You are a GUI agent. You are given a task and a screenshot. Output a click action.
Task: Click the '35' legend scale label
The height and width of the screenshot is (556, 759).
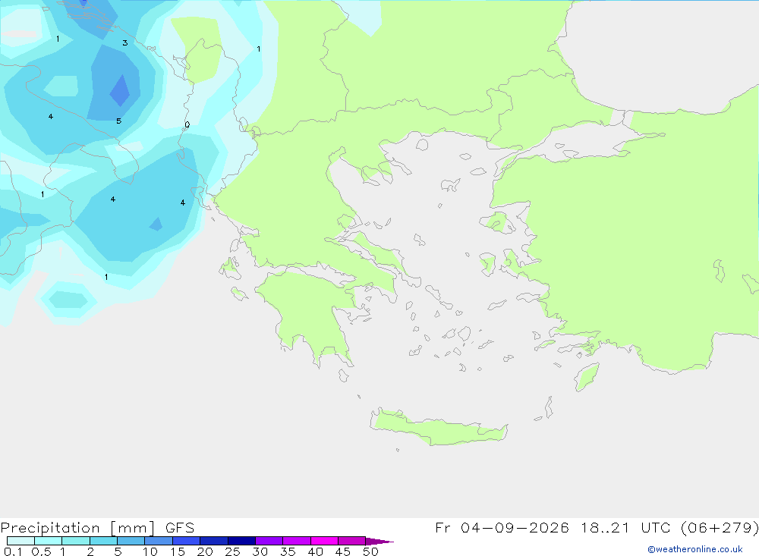pyautogui.click(x=288, y=551)
